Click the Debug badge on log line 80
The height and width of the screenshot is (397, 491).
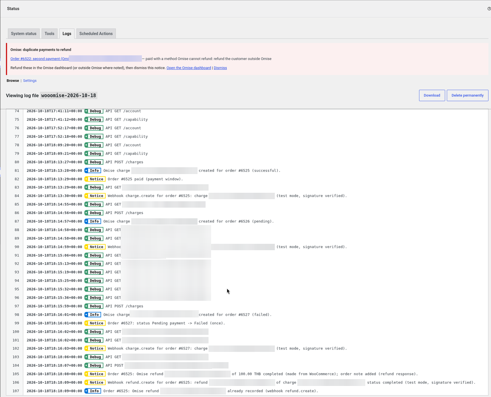[x=94, y=162]
